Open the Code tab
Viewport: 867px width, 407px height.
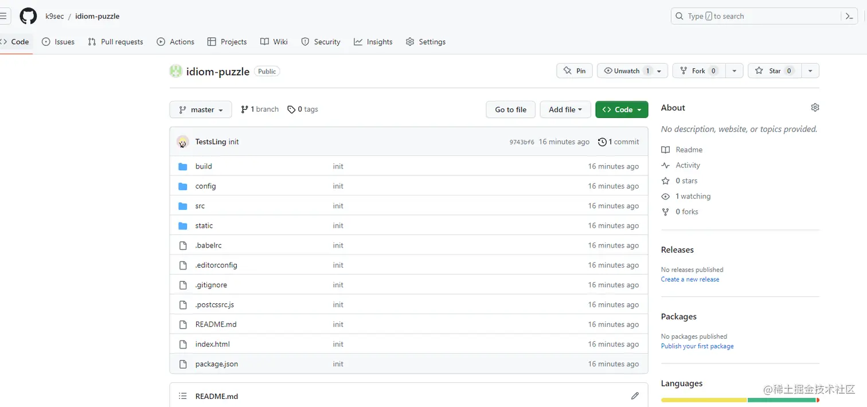click(x=15, y=42)
